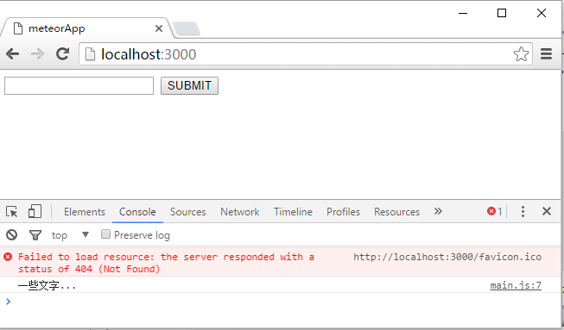
Task: Bookmark this page with star icon
Action: 521,54
